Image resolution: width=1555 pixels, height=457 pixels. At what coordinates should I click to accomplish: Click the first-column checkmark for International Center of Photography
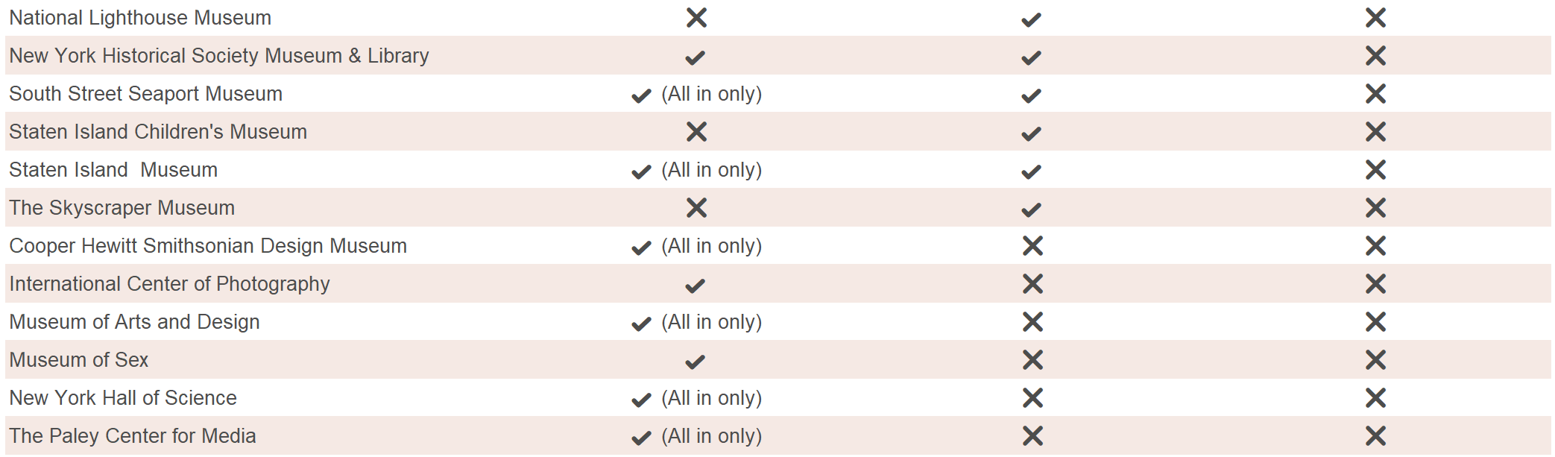pos(695,286)
